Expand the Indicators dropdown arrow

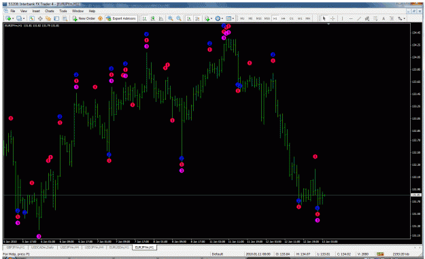pos(211,18)
